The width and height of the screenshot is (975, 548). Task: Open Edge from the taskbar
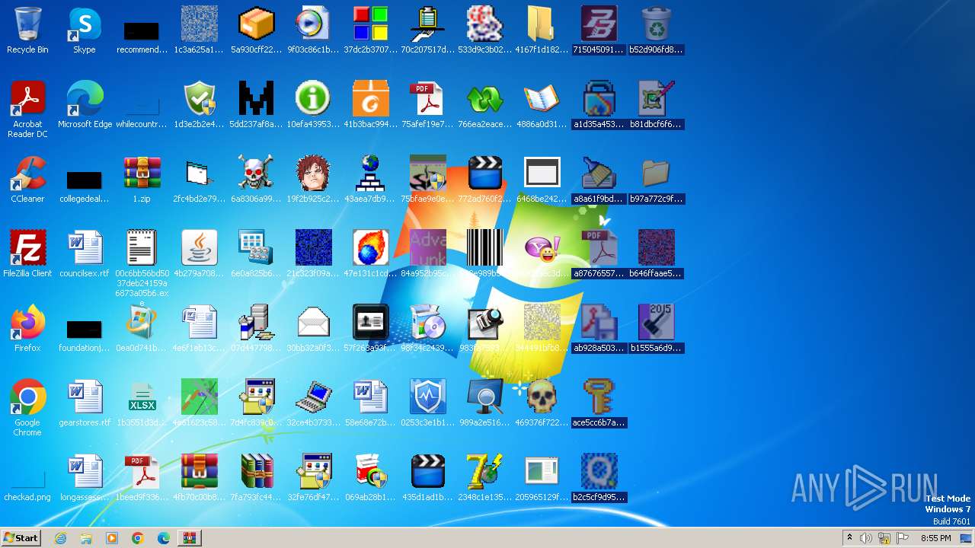[x=164, y=538]
